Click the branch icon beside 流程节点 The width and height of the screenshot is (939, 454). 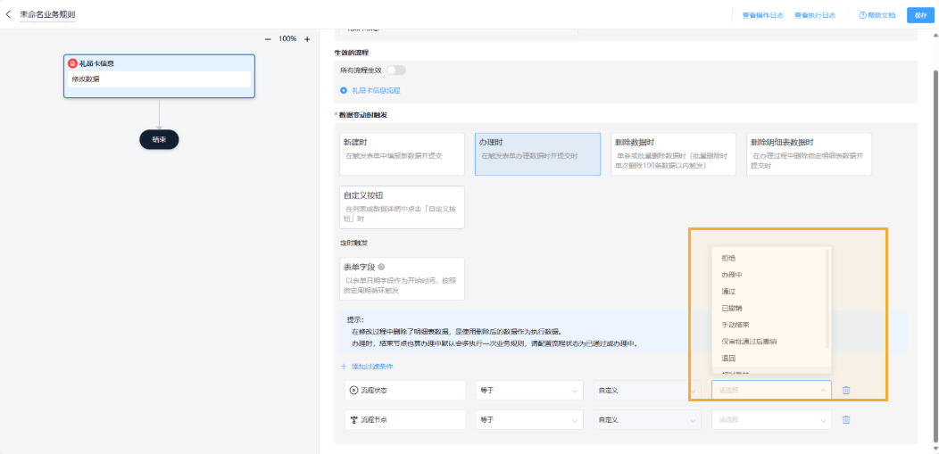(x=354, y=420)
